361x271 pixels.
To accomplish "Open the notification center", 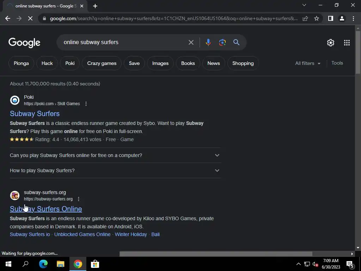I will point(350,264).
